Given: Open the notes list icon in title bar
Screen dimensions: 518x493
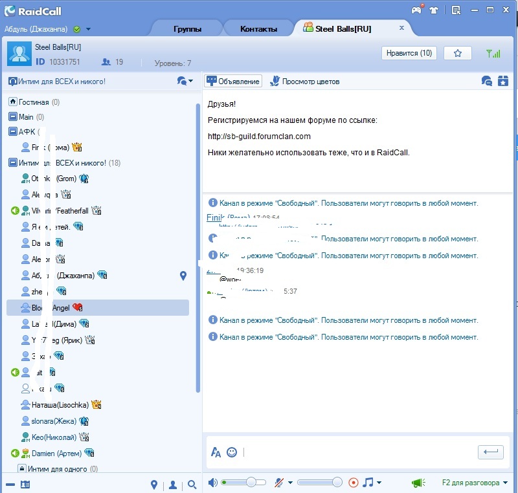Looking at the screenshot, I should tap(456, 10).
